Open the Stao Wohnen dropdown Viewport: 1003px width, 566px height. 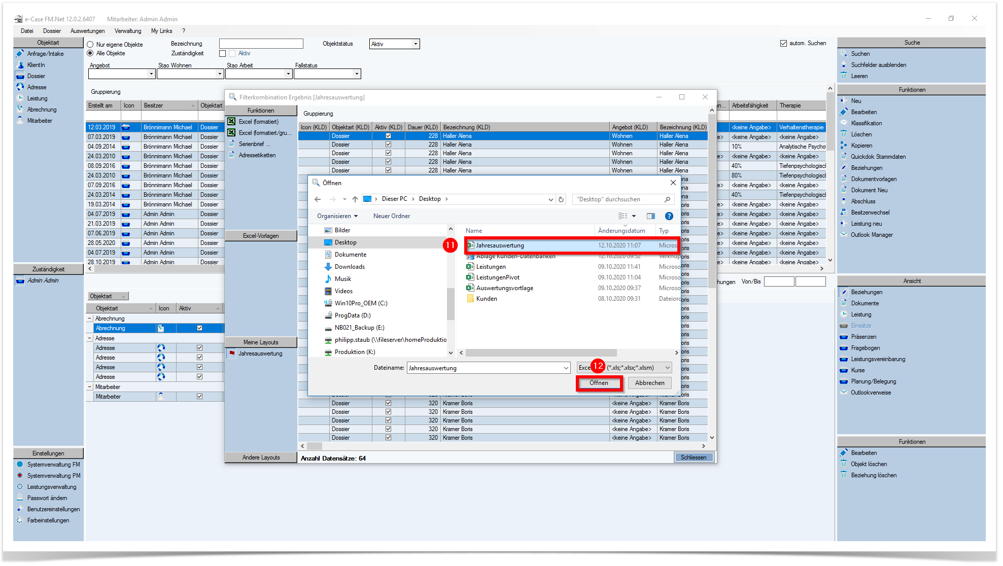220,74
